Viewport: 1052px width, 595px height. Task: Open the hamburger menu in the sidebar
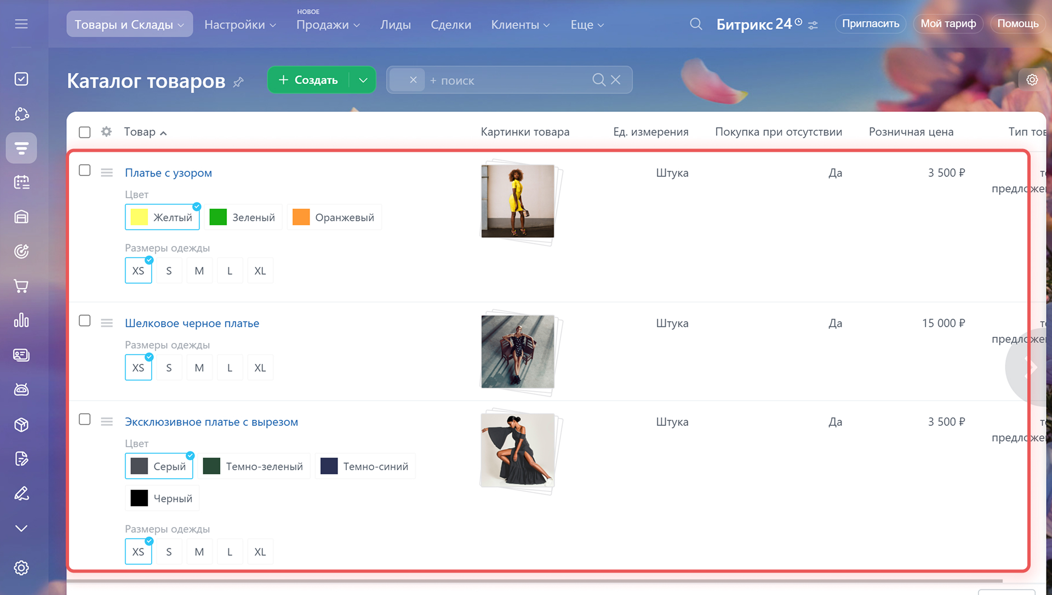tap(21, 24)
